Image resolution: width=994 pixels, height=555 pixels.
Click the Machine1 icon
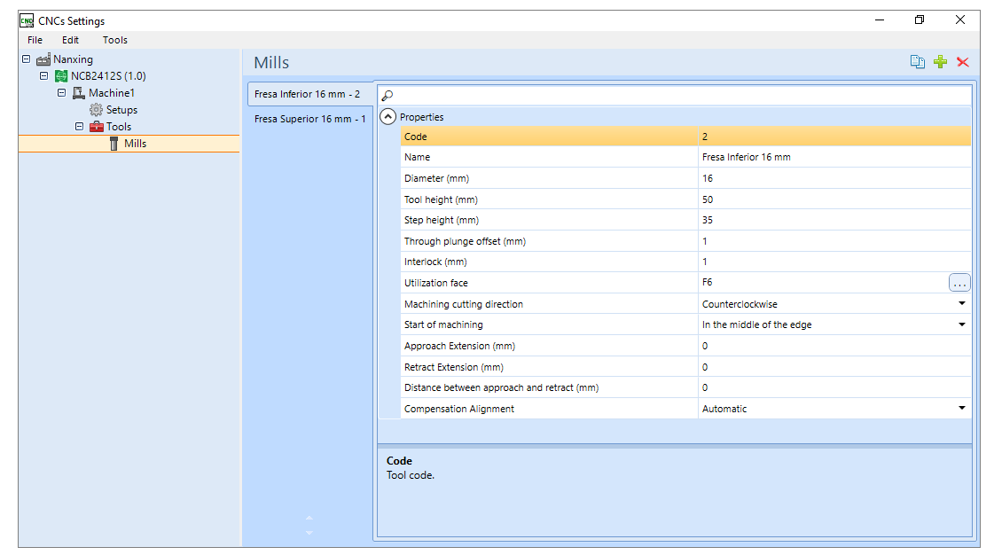pyautogui.click(x=79, y=93)
